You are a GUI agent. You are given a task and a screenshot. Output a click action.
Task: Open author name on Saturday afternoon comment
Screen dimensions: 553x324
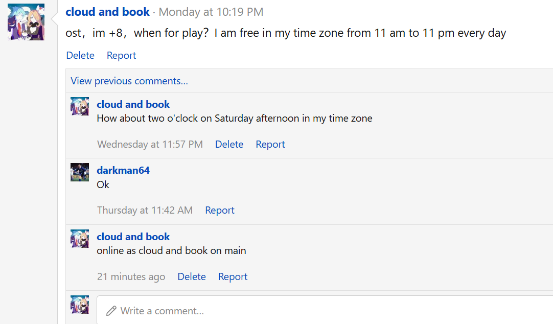click(x=133, y=104)
